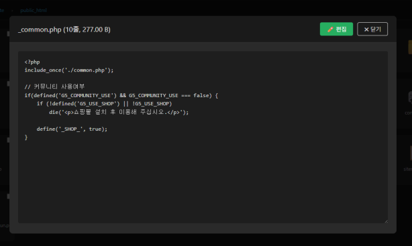The width and height of the screenshot is (412, 246).
Task: Click the comment line 커뮤니티 사용여부
Action: (x=54, y=86)
